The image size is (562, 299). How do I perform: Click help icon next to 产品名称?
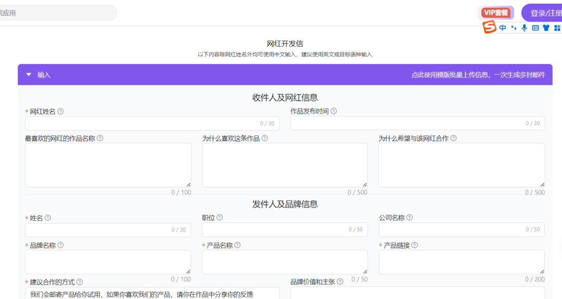pyautogui.click(x=237, y=245)
